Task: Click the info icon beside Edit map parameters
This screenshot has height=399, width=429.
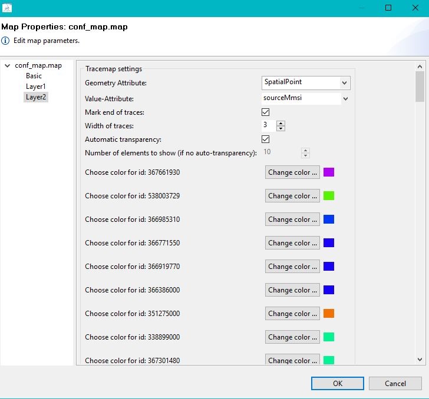Action: tap(5, 41)
